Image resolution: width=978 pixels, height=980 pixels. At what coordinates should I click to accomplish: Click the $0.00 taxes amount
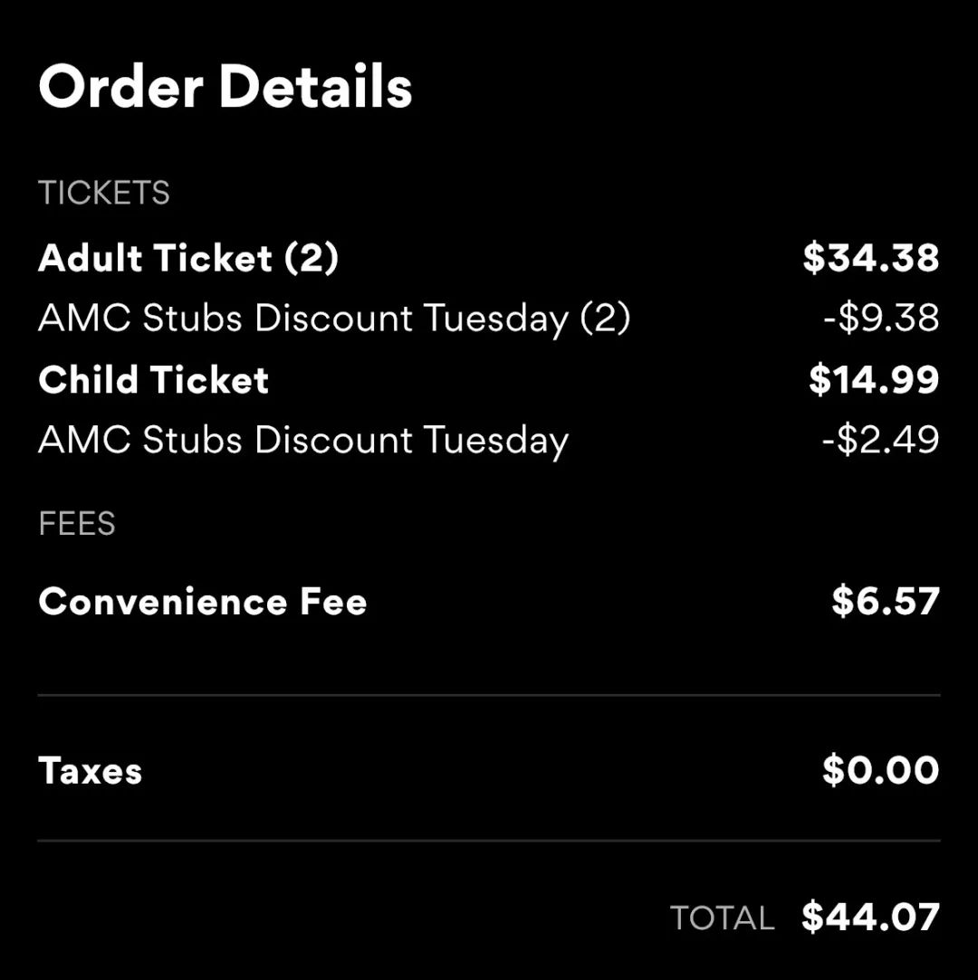(881, 770)
